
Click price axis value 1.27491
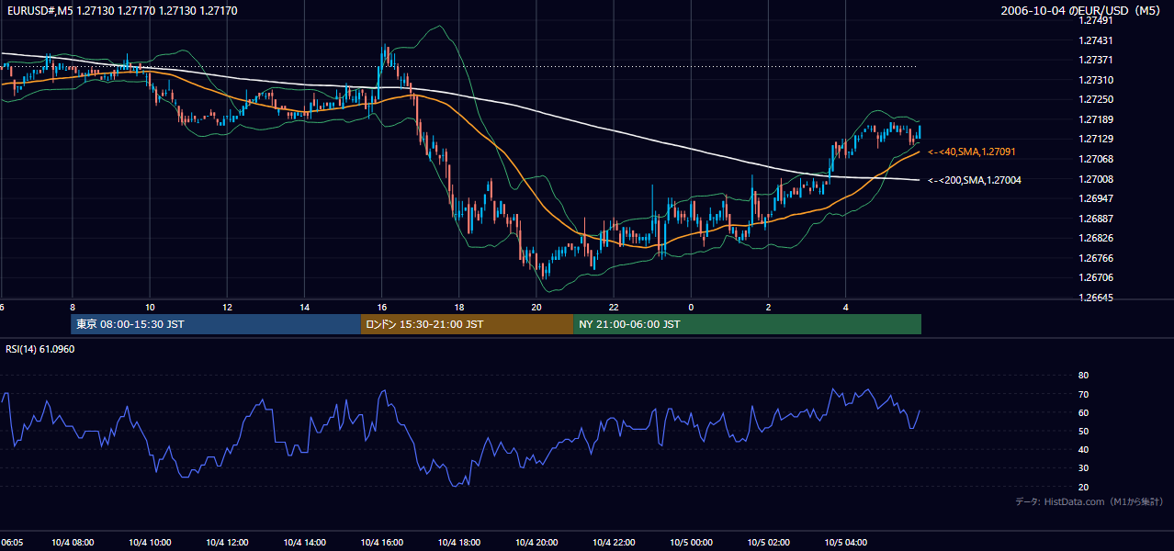[1096, 22]
